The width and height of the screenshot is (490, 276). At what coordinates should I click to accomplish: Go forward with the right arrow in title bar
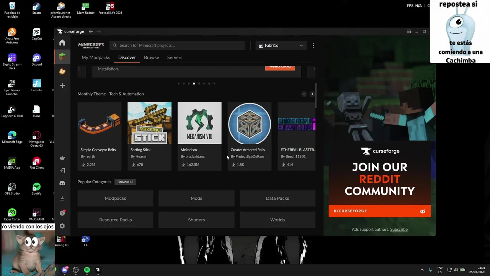click(x=98, y=31)
